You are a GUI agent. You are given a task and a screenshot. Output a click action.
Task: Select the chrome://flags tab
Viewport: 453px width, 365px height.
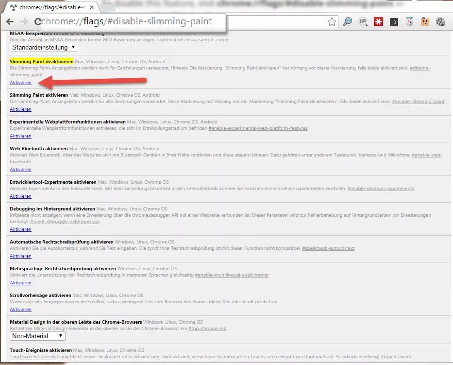tap(52, 7)
